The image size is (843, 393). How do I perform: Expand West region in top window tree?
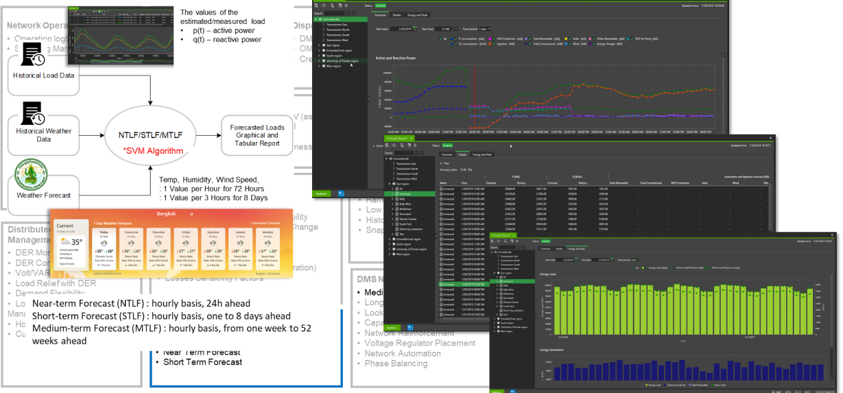[319, 66]
